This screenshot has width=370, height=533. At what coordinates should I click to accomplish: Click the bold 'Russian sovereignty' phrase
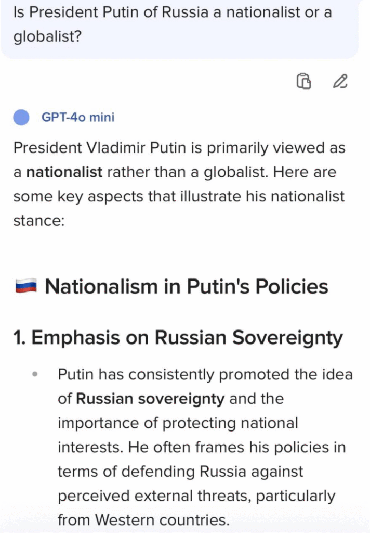coord(150,399)
